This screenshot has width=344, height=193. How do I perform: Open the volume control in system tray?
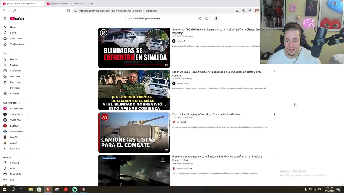[314, 190]
